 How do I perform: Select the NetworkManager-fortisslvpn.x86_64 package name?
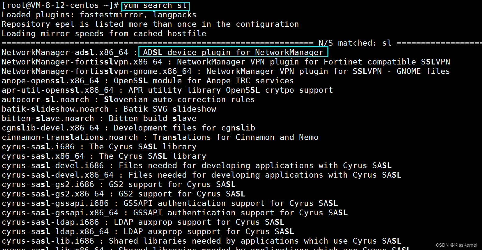[82, 62]
